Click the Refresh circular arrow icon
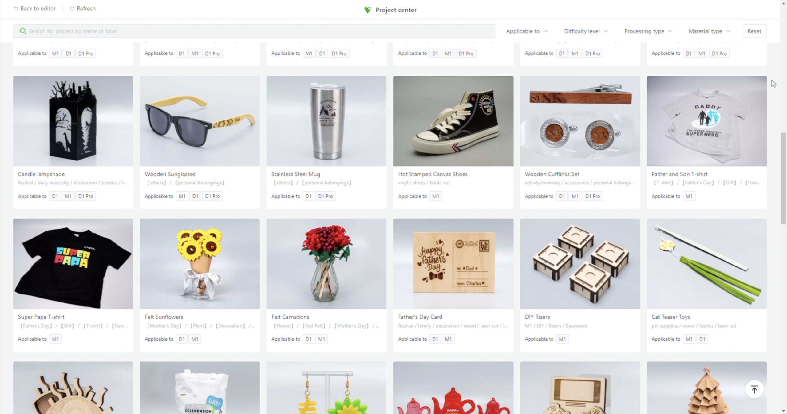Viewport: 787px width, 414px height. (72, 9)
